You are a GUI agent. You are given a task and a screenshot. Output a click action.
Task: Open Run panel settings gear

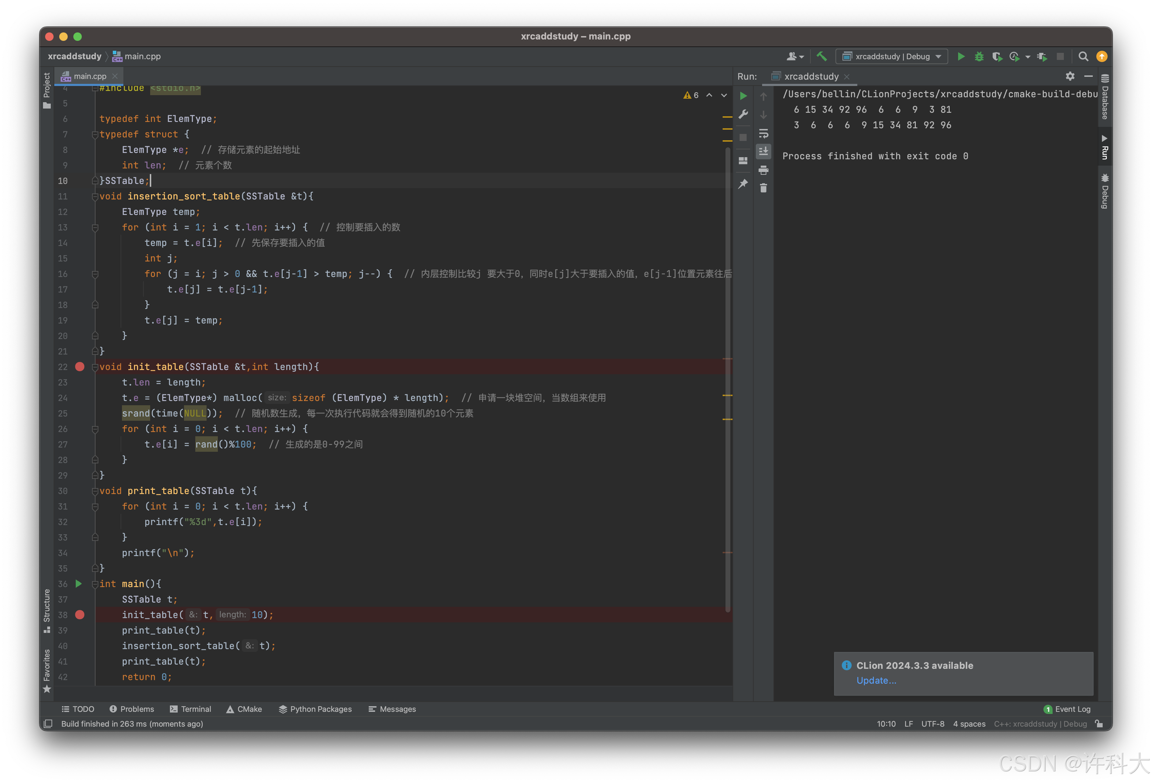(x=1070, y=76)
